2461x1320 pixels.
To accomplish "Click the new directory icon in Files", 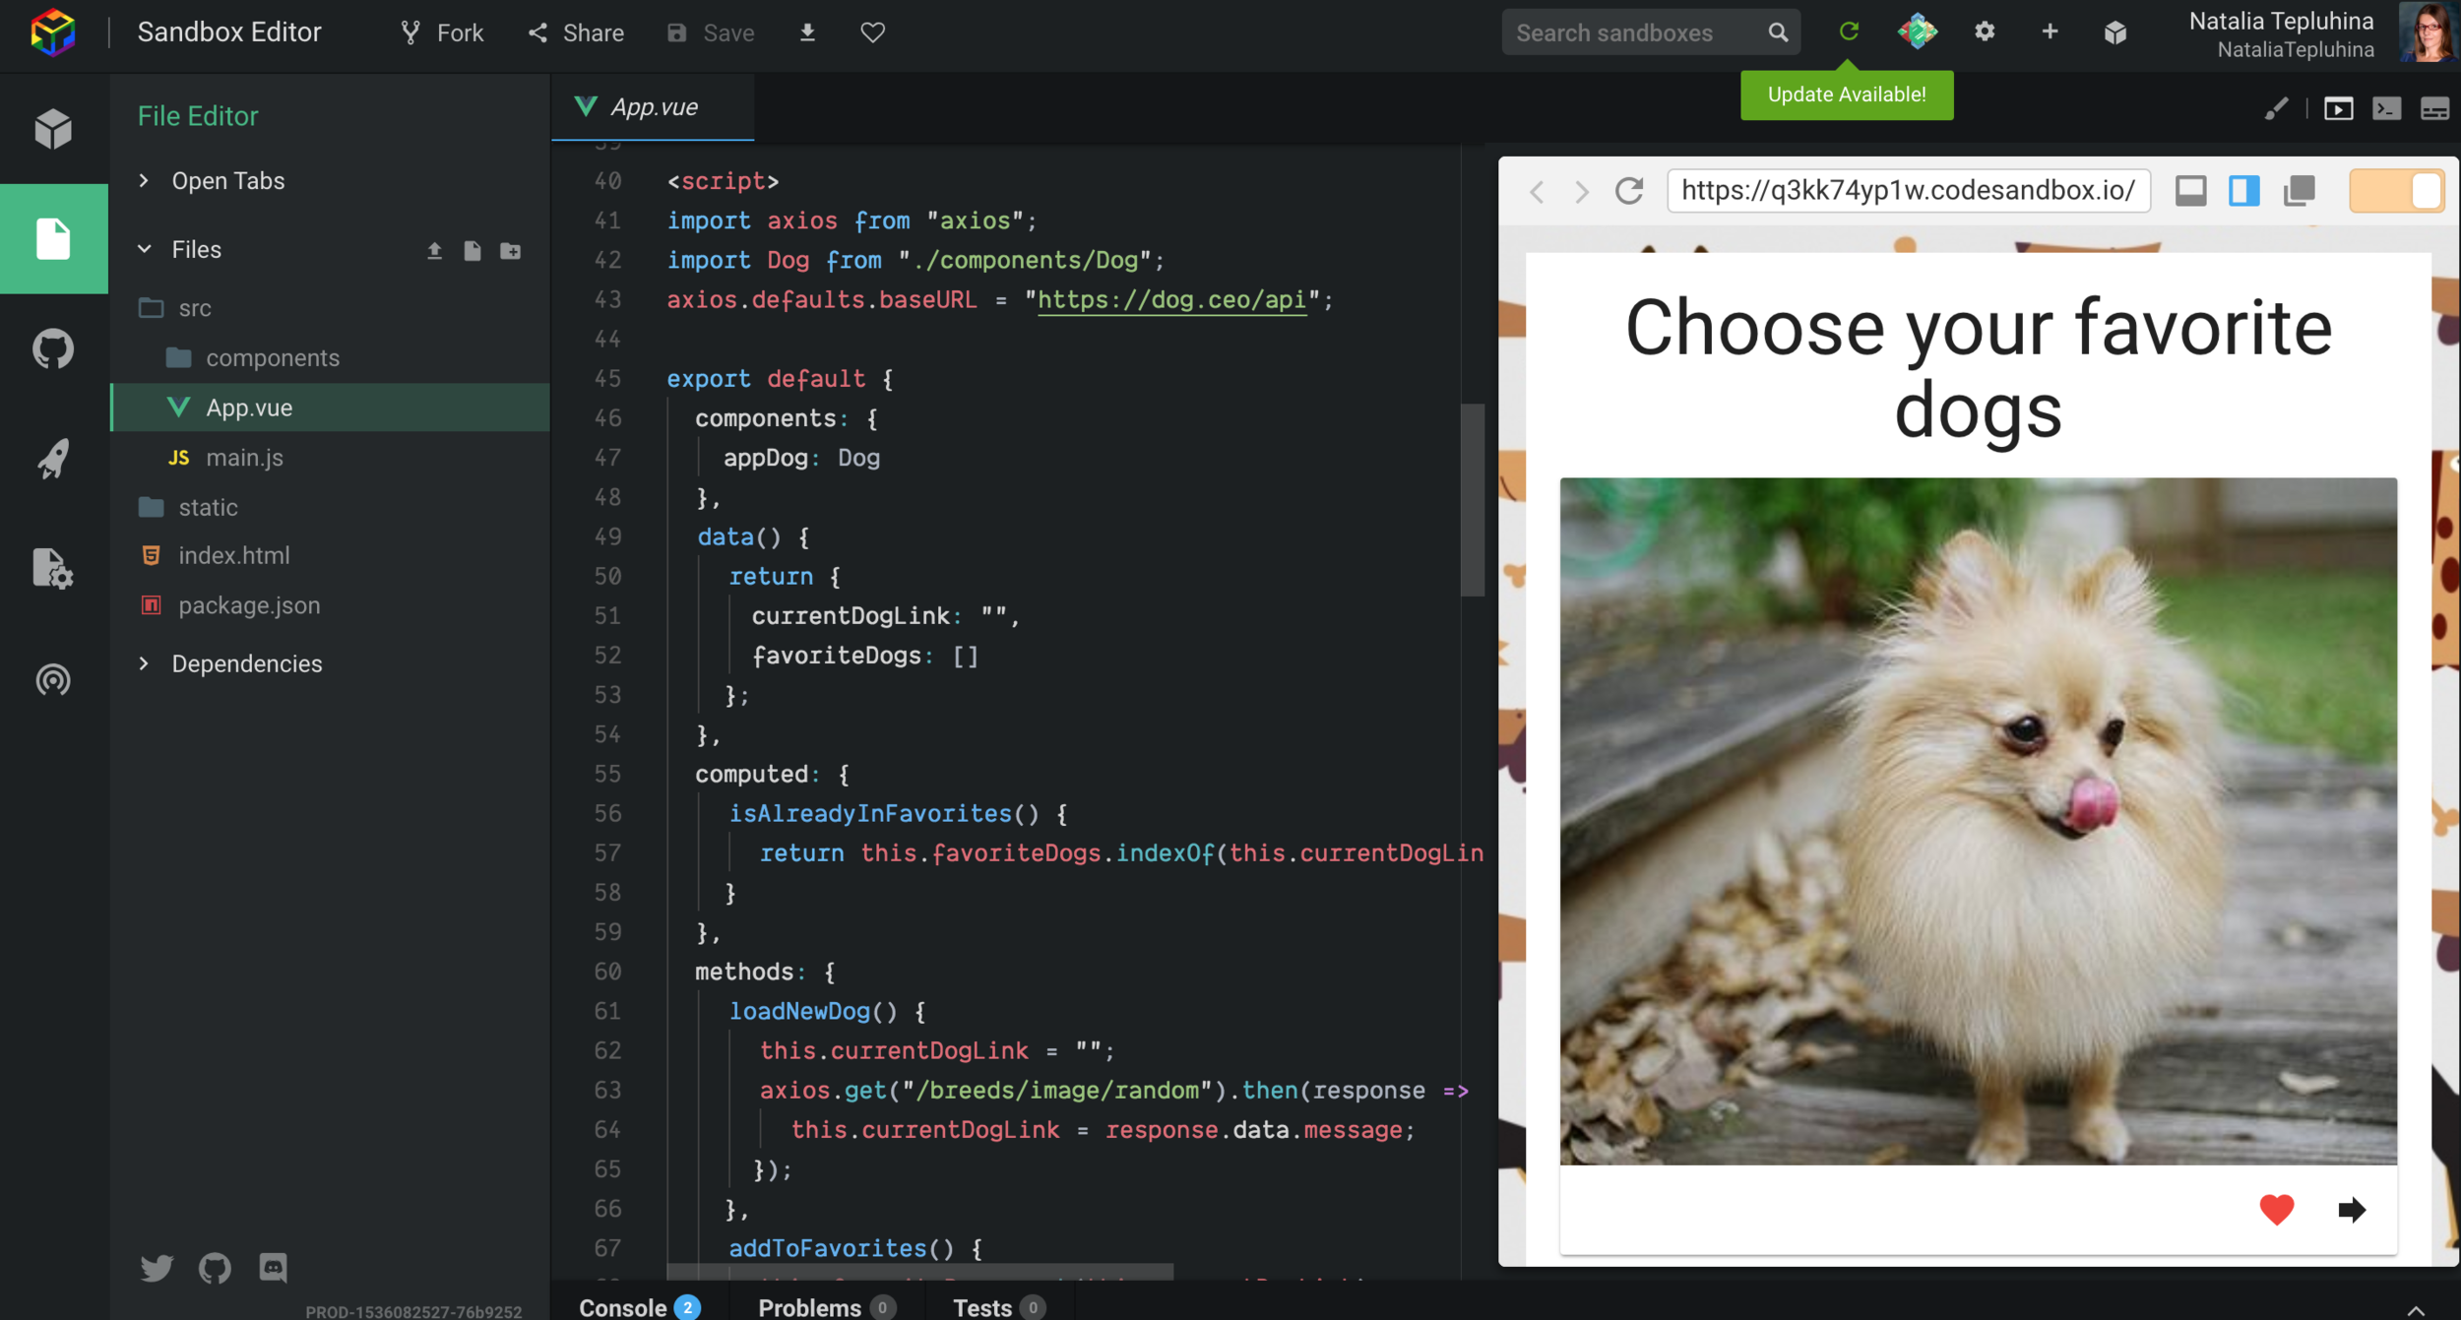I will [x=511, y=251].
